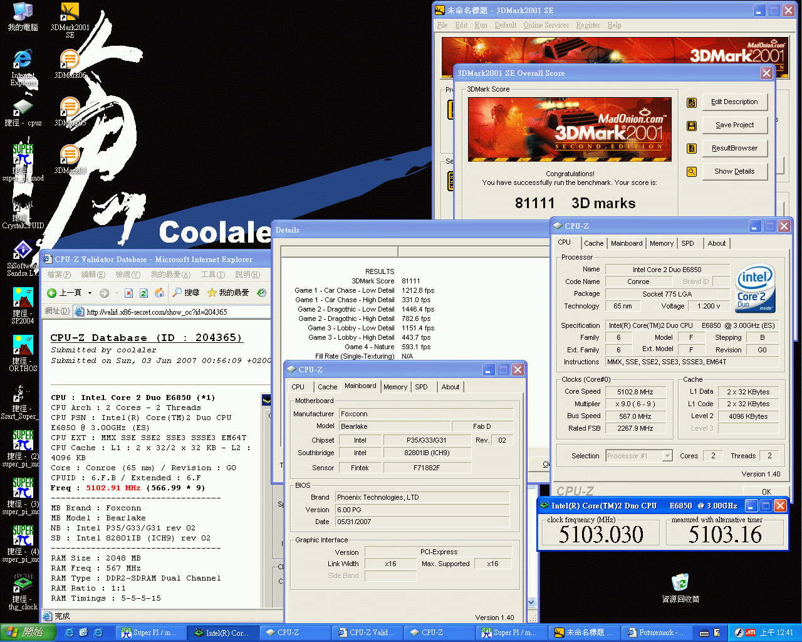Open SiSoftware Sandra desktop icon
Viewport: 802px width, 642px height.
(x=23, y=258)
